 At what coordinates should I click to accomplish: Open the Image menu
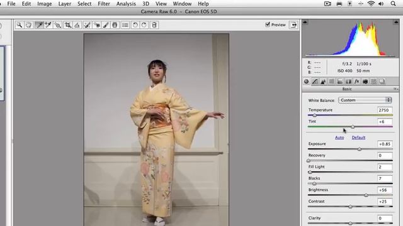(45, 4)
